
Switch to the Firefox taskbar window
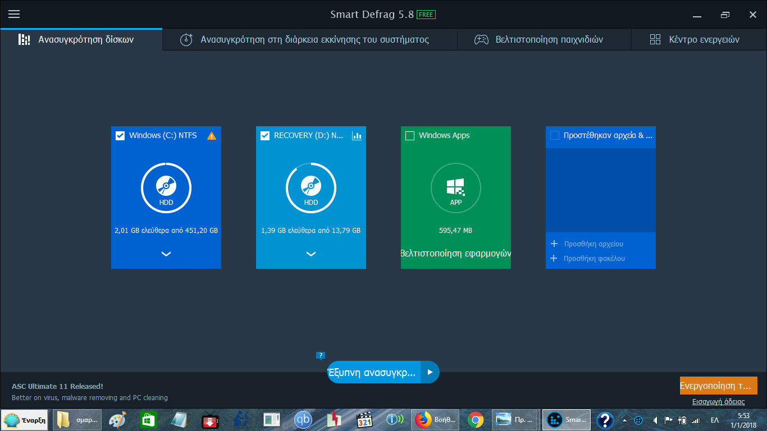(436, 420)
